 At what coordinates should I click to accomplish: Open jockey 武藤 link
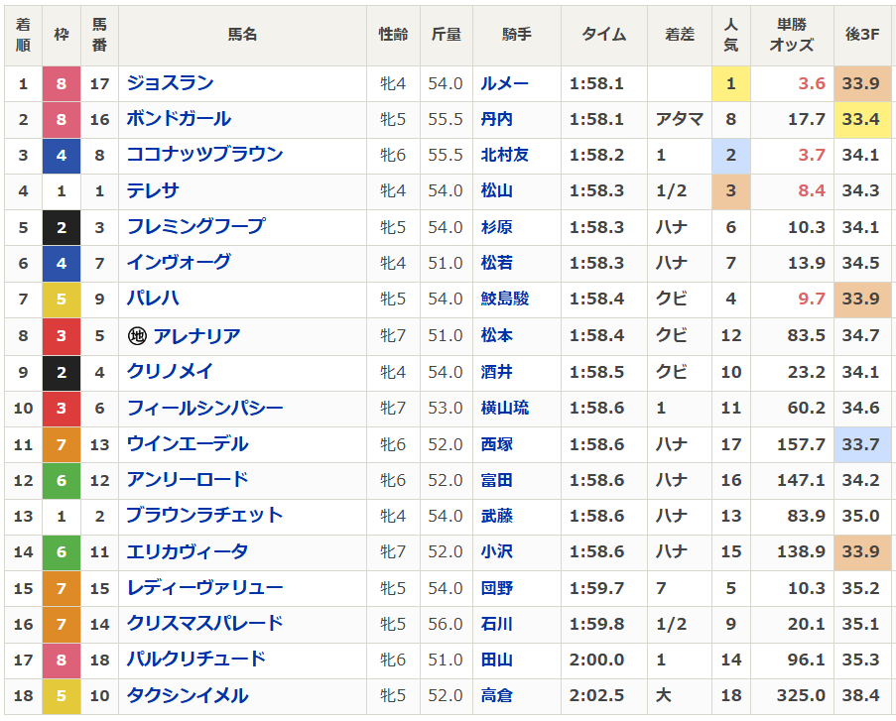pyautogui.click(x=496, y=516)
